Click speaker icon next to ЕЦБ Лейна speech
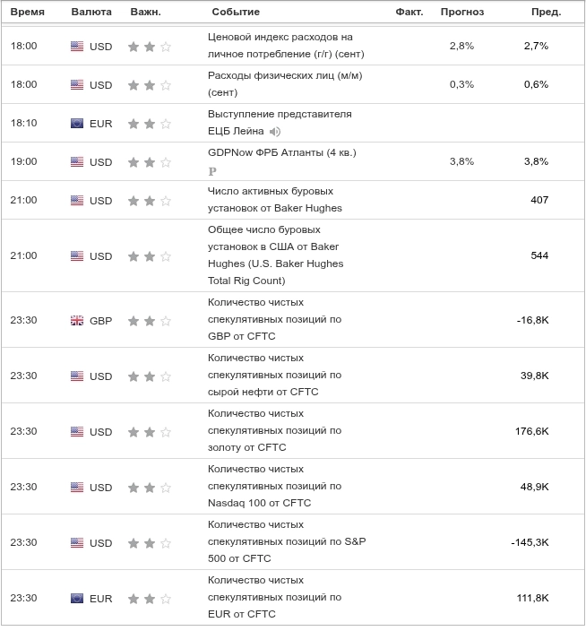The image size is (586, 631). tap(275, 132)
